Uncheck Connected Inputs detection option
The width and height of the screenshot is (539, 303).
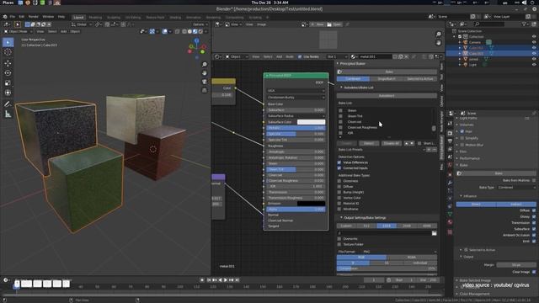coord(339,168)
